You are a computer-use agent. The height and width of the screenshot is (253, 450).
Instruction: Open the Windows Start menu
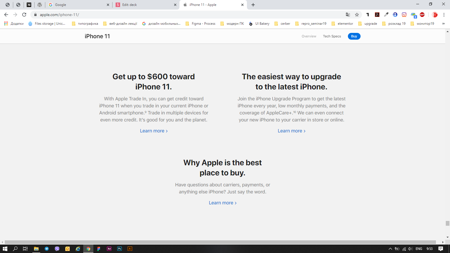(x=5, y=249)
